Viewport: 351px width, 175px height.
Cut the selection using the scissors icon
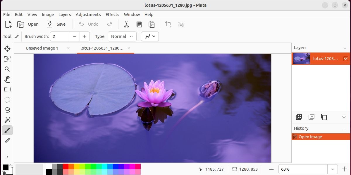click(127, 24)
